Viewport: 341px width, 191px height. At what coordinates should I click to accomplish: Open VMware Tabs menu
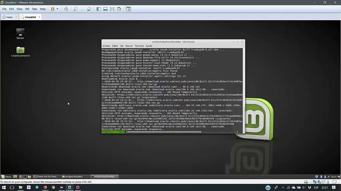click(x=35, y=9)
